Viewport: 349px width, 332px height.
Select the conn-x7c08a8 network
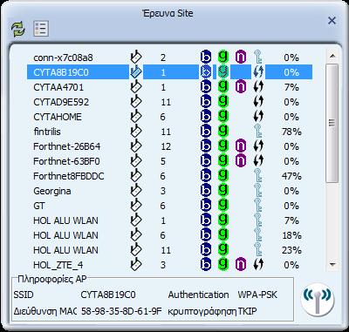(63, 58)
